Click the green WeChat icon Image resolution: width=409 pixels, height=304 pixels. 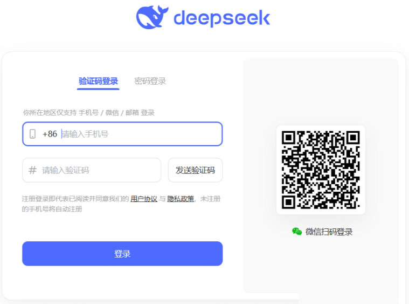click(x=297, y=232)
